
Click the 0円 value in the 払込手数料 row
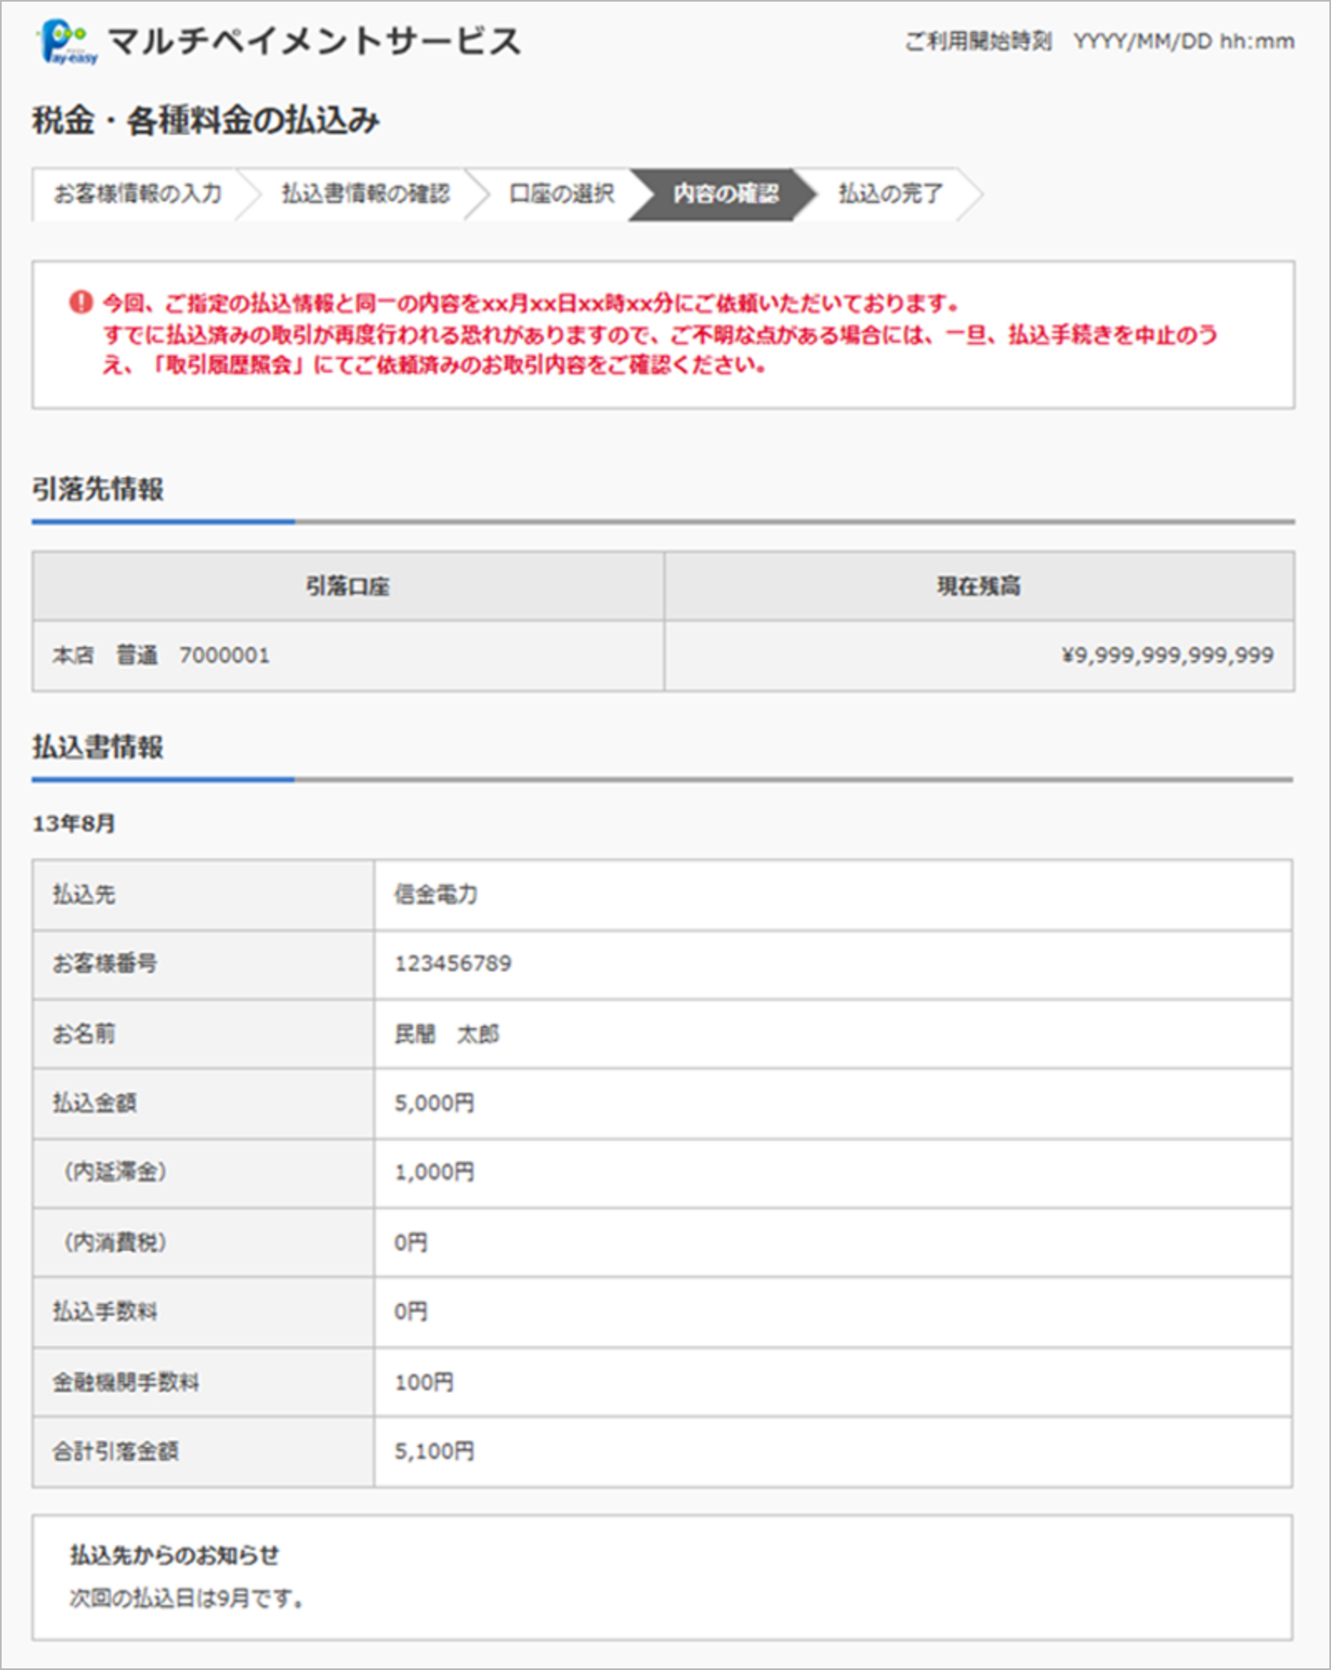tap(411, 1312)
